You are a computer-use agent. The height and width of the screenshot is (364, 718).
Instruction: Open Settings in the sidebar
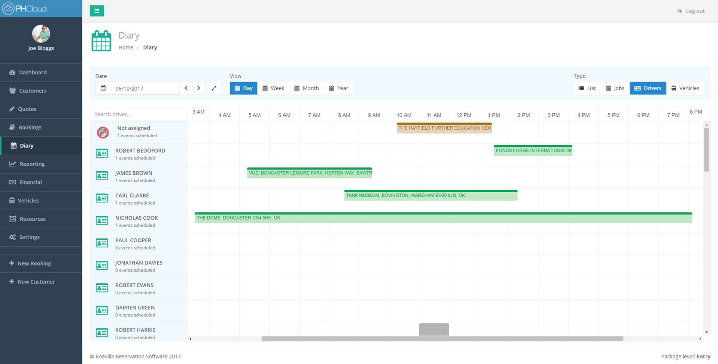41,238
